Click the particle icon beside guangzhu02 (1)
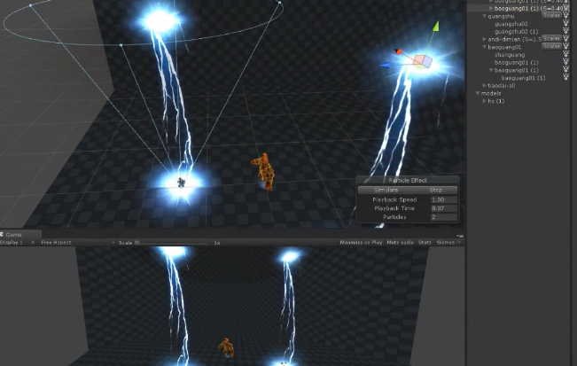 pyautogui.click(x=566, y=32)
